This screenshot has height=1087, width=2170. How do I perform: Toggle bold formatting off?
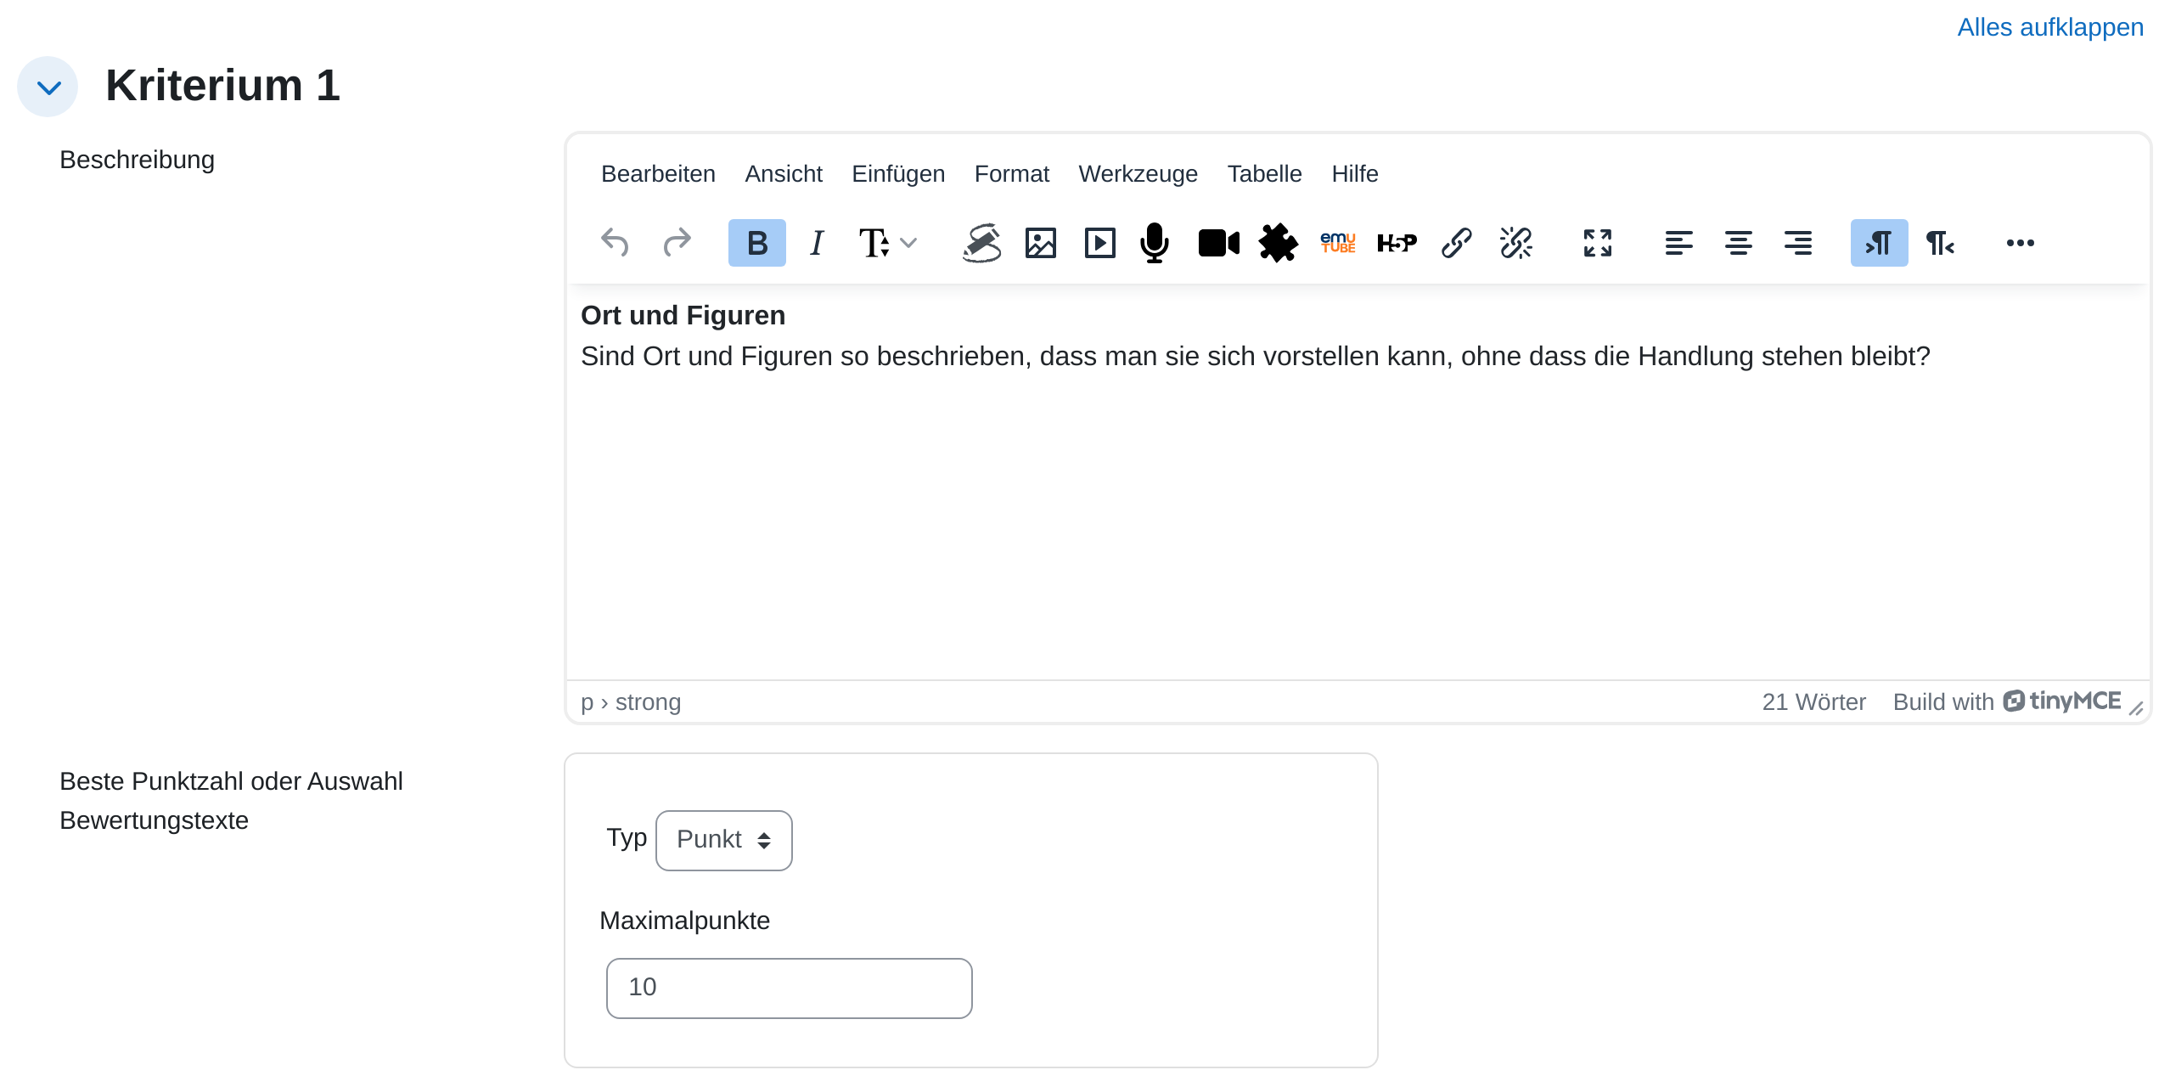(756, 243)
